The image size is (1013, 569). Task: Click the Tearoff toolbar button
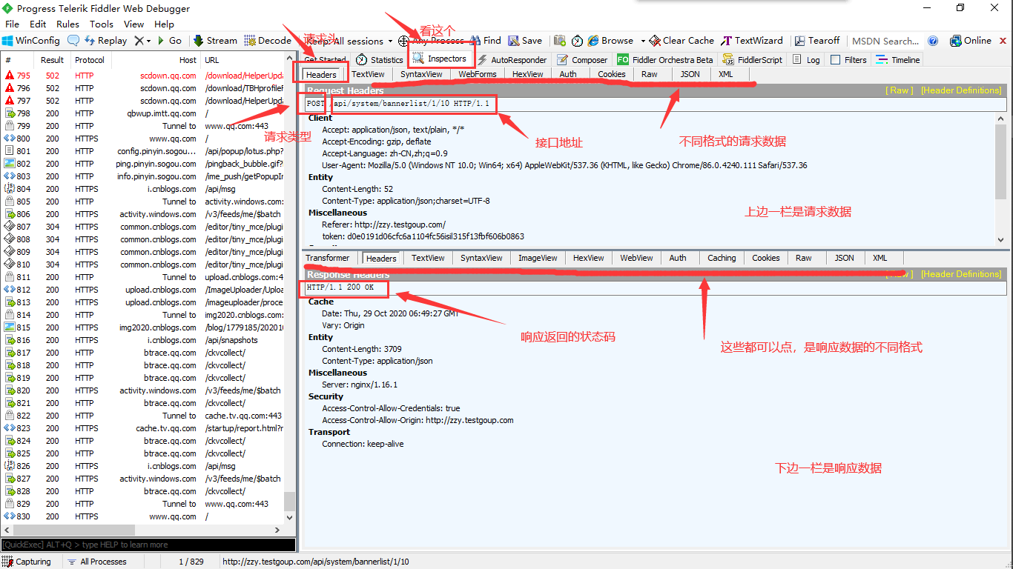pyautogui.click(x=817, y=41)
